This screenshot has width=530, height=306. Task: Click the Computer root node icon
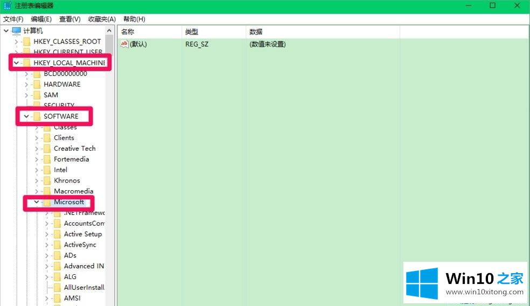click(x=16, y=31)
